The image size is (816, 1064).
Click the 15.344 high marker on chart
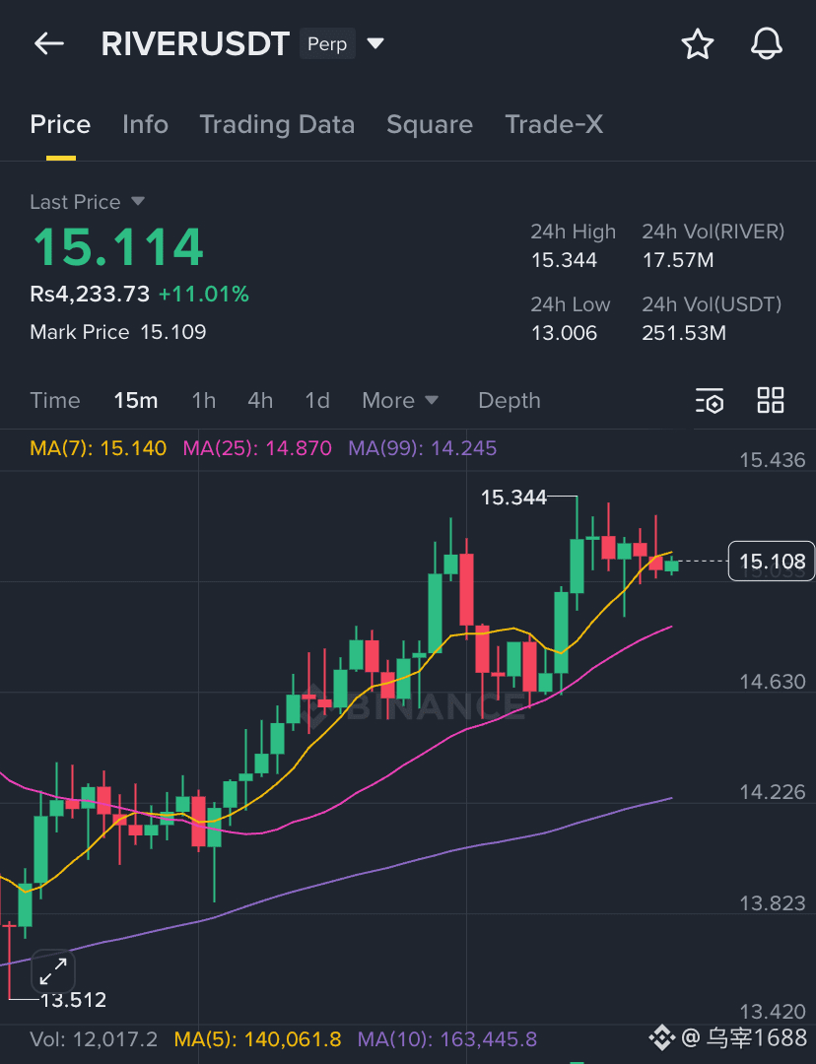tap(513, 499)
